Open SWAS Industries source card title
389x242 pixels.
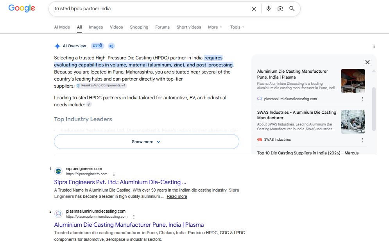click(x=296, y=115)
